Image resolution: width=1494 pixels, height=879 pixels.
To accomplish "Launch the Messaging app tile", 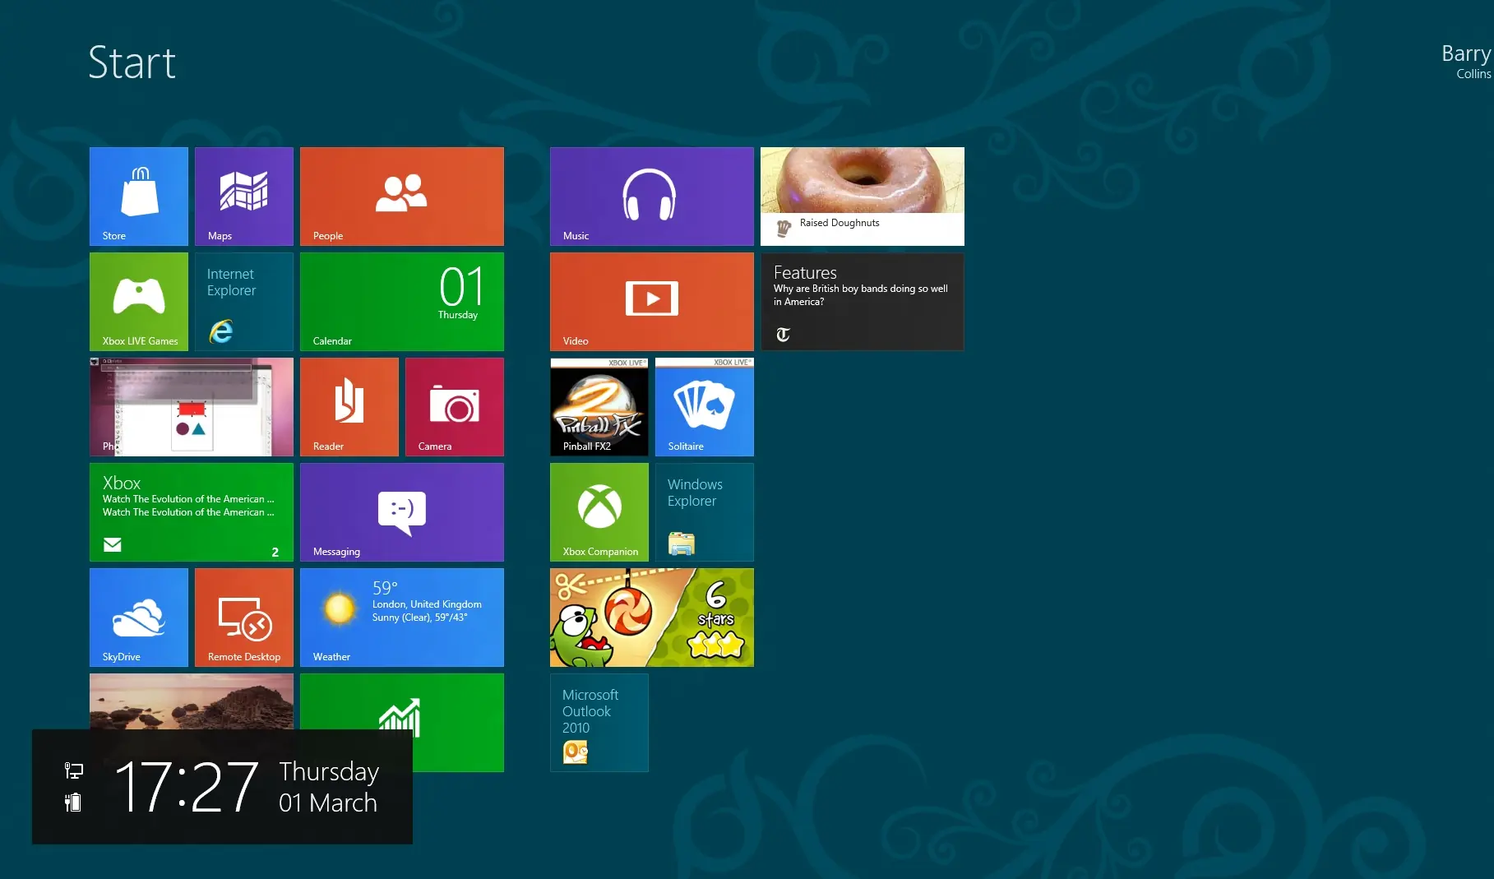I will point(402,512).
